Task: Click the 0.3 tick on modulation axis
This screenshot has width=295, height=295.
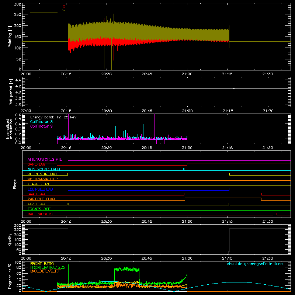Action: pos(18,129)
